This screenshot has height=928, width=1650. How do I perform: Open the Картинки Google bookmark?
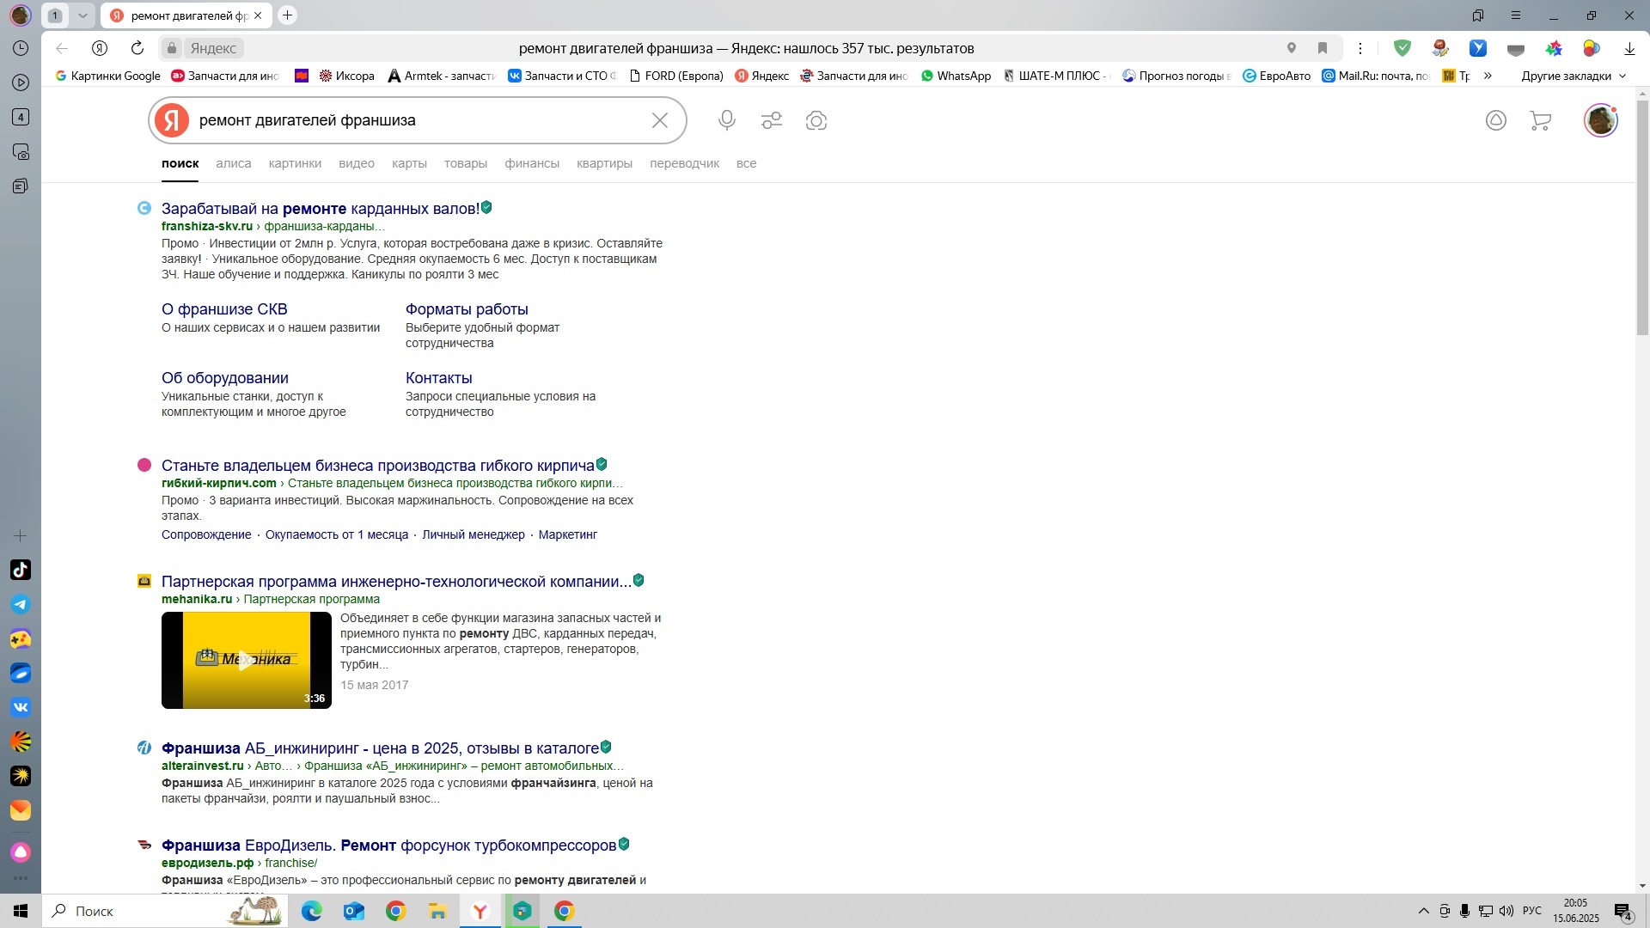pos(107,76)
